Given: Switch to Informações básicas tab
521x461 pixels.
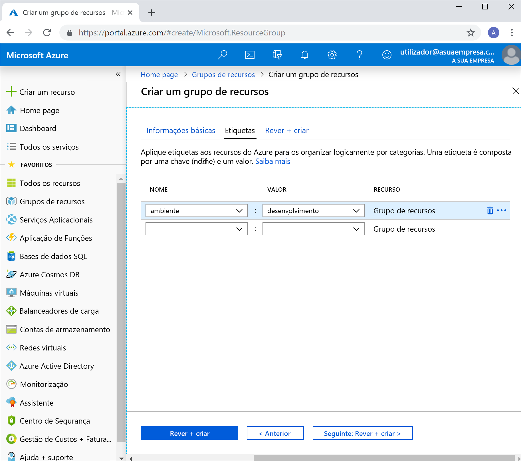Looking at the screenshot, I should coord(181,131).
